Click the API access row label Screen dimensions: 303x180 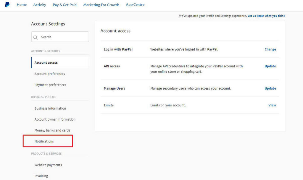click(x=112, y=66)
